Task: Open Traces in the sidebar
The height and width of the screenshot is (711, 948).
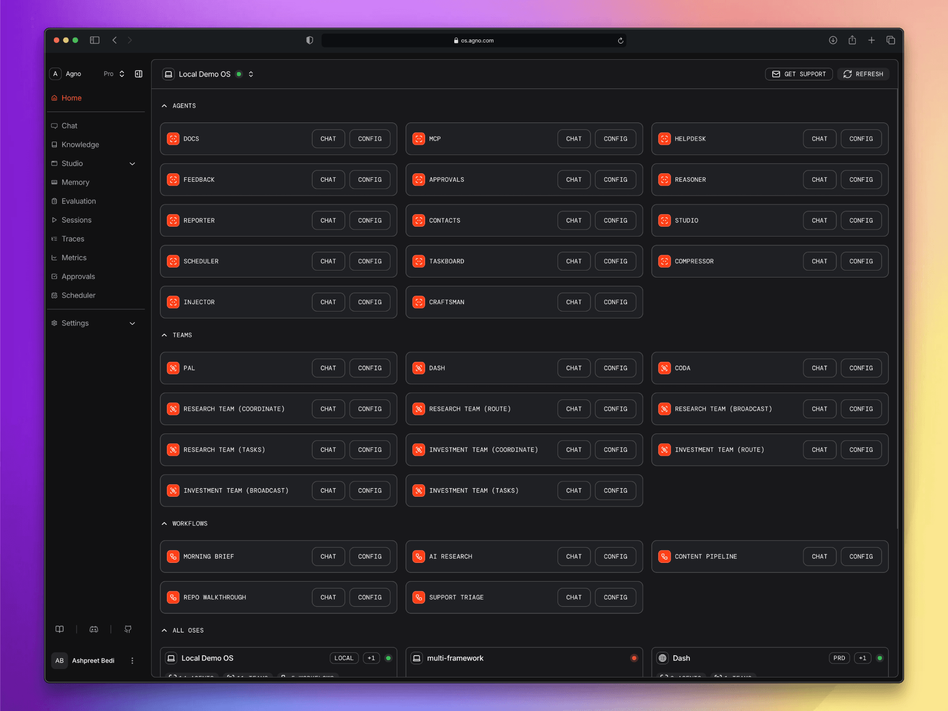Action: [73, 239]
